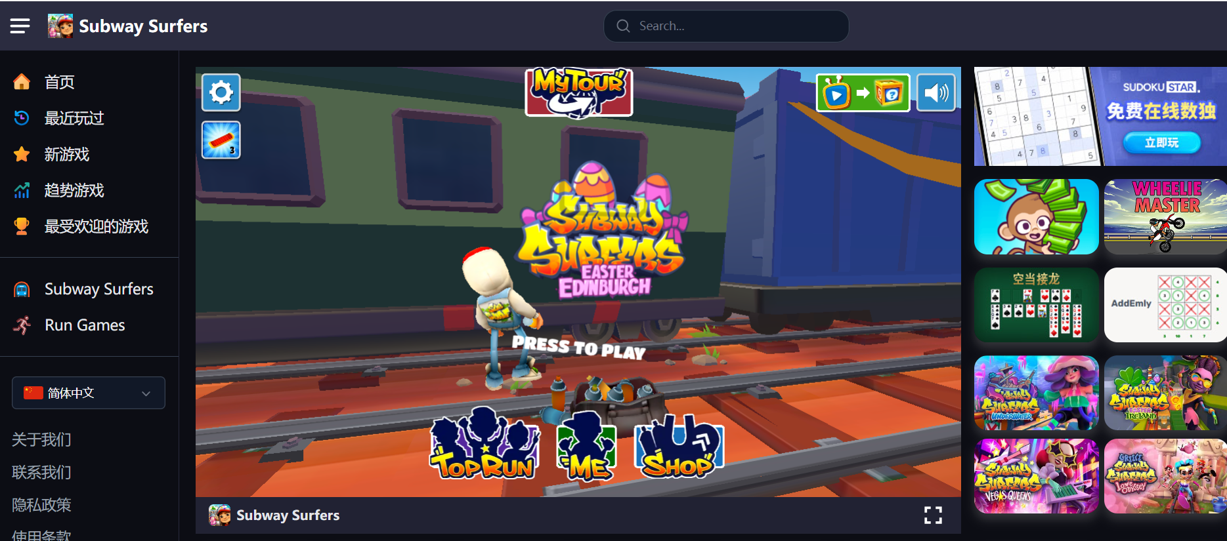Click 立即玩 button on Sudoku ad
This screenshot has height=541, width=1227.
pos(1161,142)
